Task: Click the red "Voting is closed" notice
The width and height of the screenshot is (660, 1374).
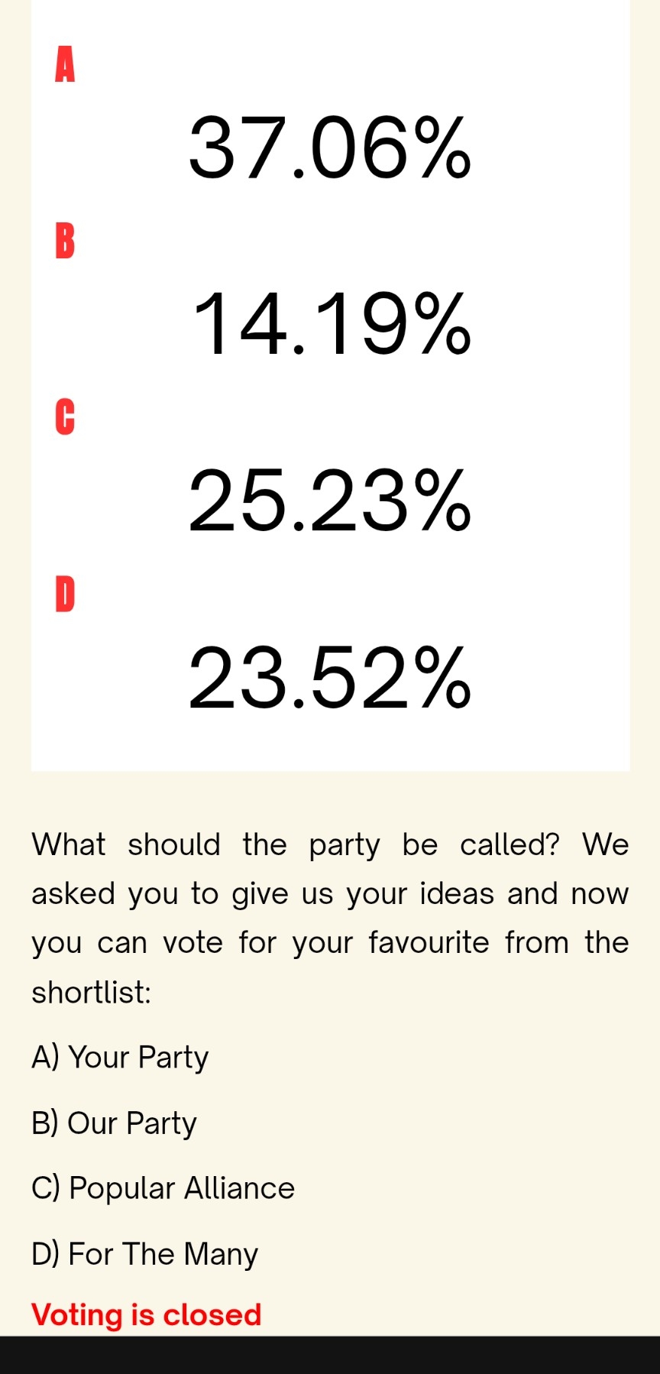Action: tap(146, 1314)
